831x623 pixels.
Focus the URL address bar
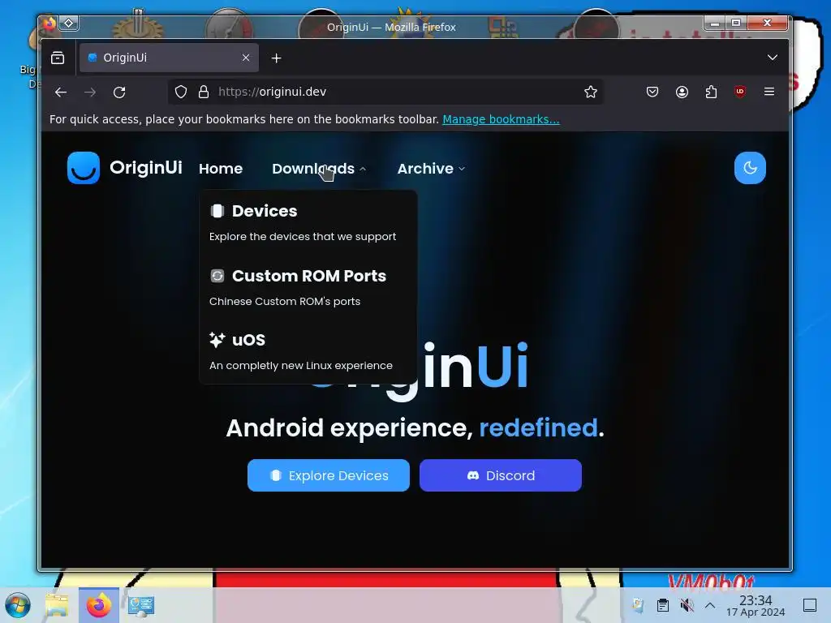point(385,92)
